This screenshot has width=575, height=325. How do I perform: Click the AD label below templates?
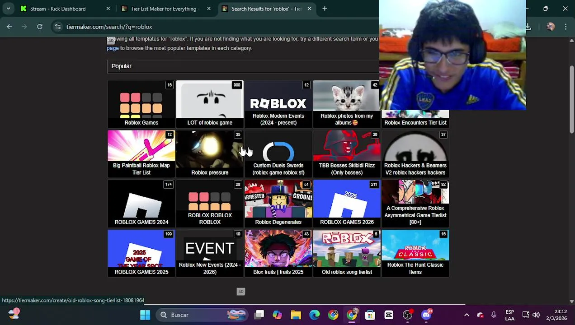(241, 292)
